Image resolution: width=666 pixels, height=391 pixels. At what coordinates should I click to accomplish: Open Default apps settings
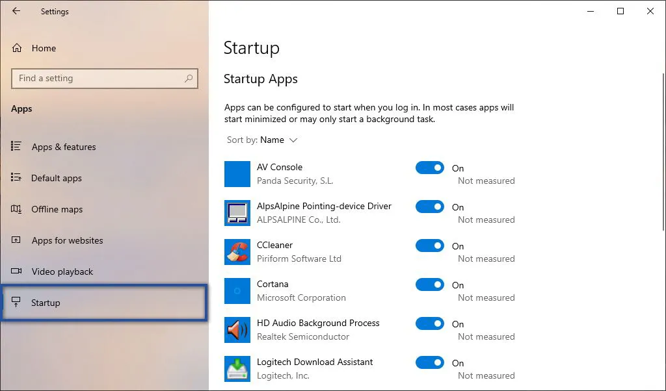57,178
